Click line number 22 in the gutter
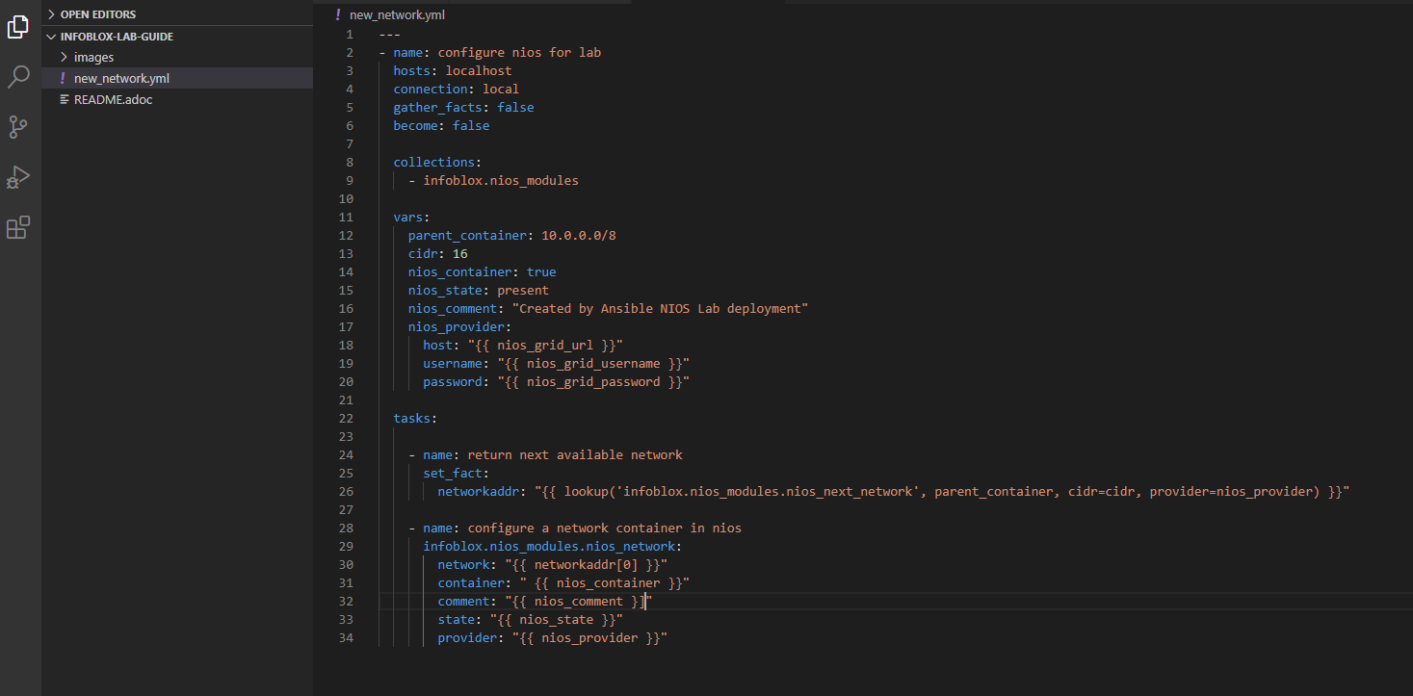The image size is (1413, 696). [x=347, y=418]
